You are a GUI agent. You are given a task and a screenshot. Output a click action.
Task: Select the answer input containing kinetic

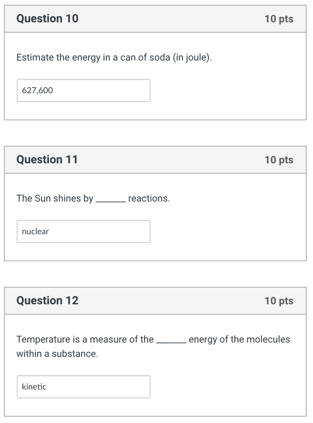83,387
